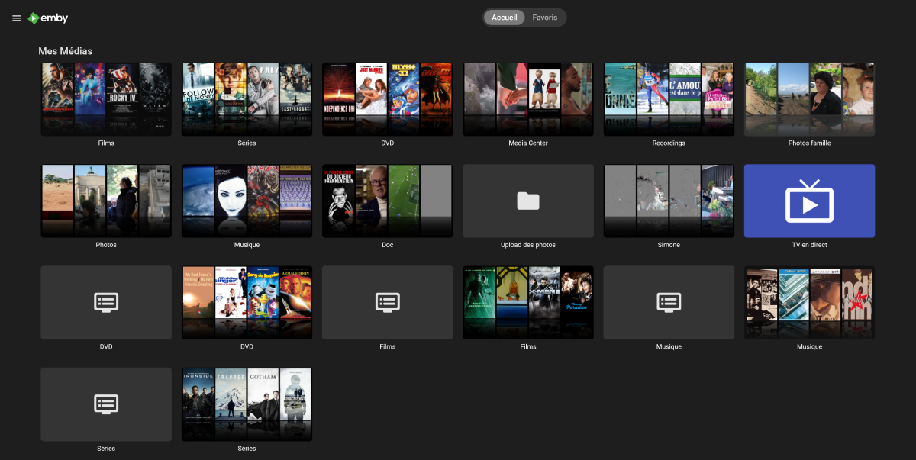Open the Doc library with Docteur Frankenstein poster
The height and width of the screenshot is (460, 916).
388,201
